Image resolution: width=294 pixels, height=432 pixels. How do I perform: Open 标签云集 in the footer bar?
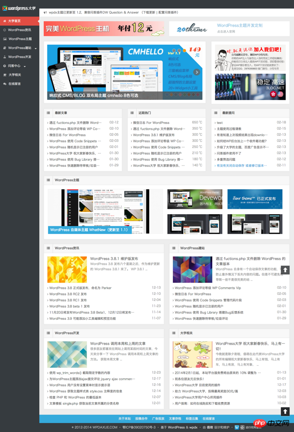(x=192, y=419)
